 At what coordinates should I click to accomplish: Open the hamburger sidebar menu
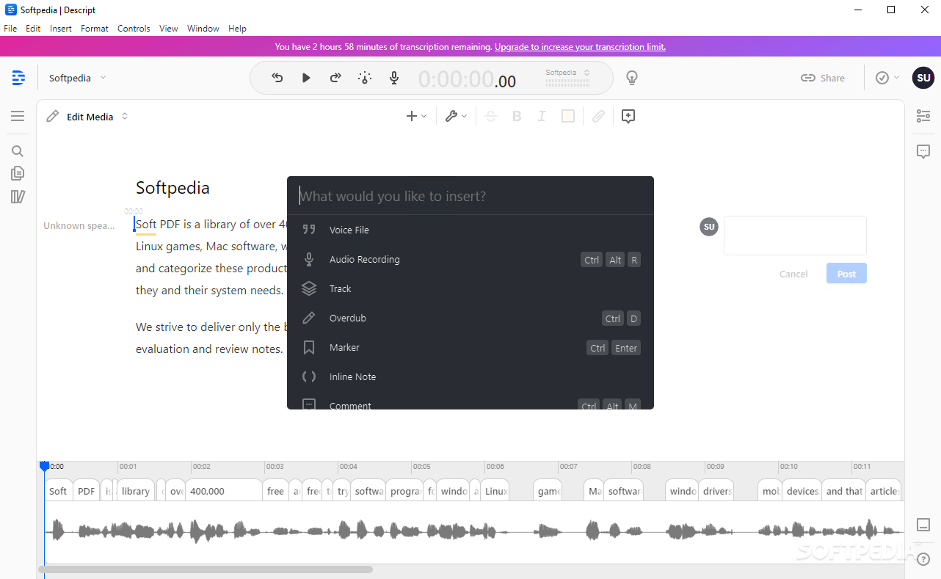pos(18,116)
